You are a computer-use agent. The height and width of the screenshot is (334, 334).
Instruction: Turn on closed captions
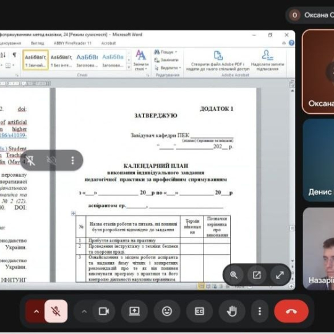199,311
